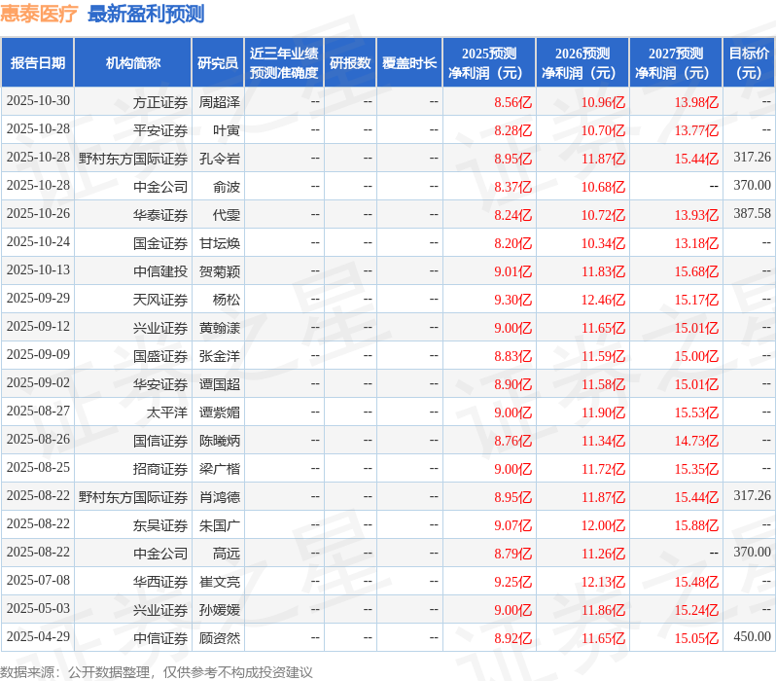Select the 2026预测净利润 column header

[x=582, y=62]
